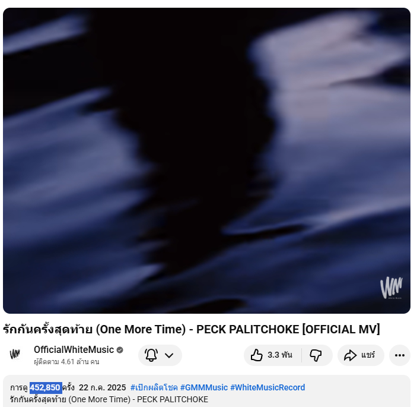Click the video player to pause

point(206,160)
